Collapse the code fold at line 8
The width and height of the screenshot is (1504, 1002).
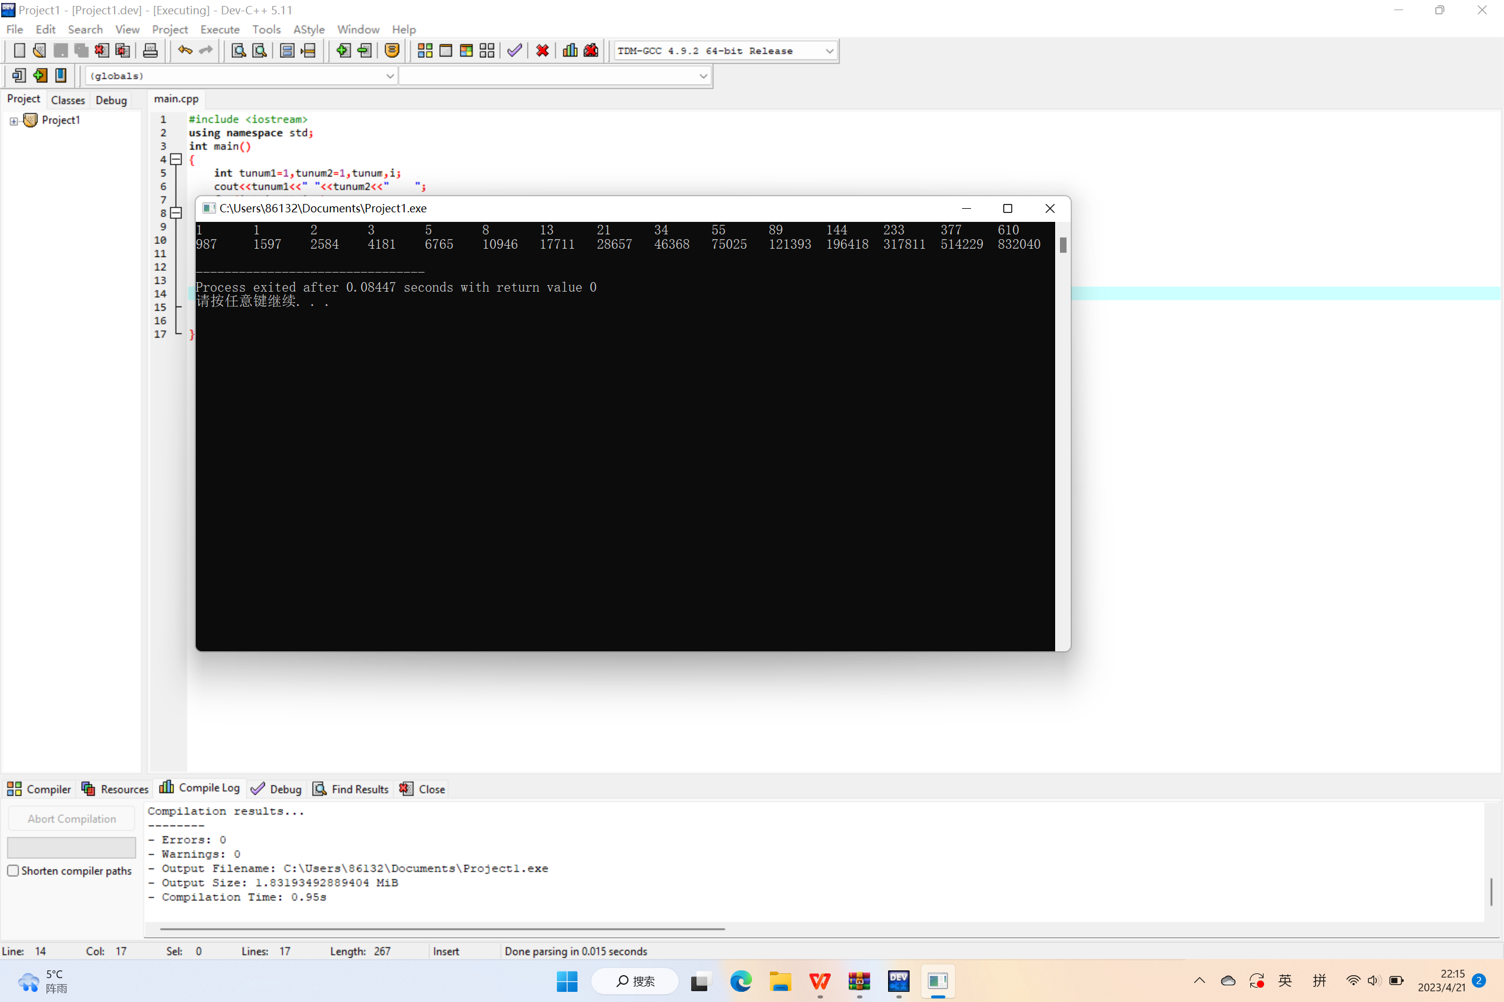(176, 213)
